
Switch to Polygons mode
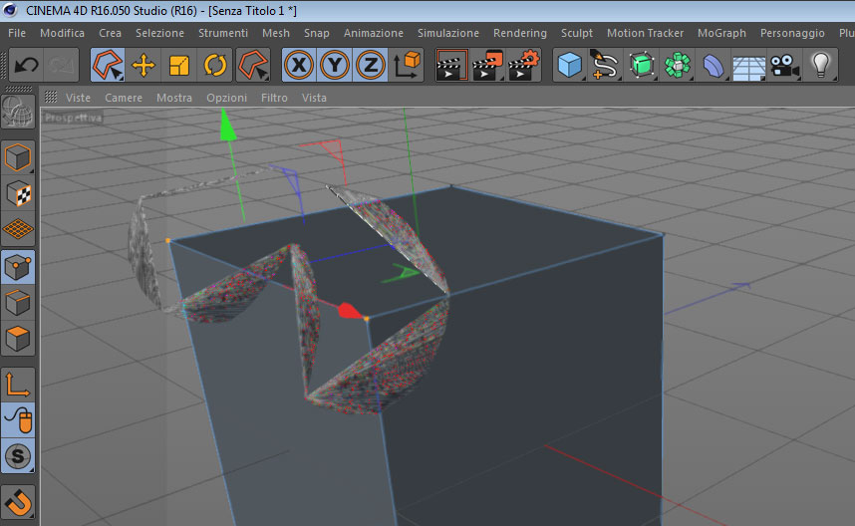[x=18, y=339]
